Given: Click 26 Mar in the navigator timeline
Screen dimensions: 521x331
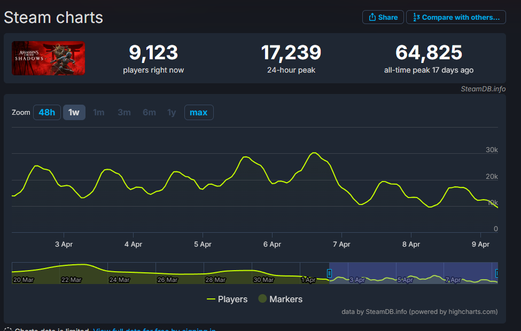Looking at the screenshot, I should click(x=167, y=280).
